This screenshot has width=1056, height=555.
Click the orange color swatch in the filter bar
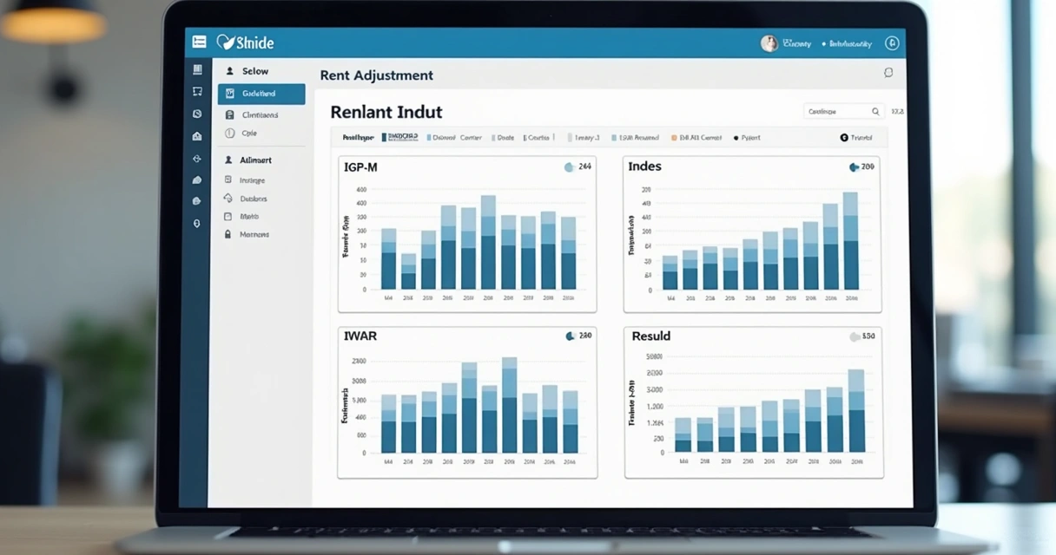tap(673, 138)
